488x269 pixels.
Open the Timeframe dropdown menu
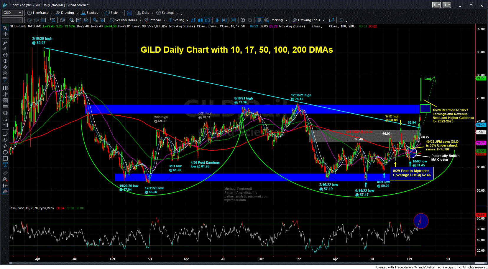click(x=40, y=13)
